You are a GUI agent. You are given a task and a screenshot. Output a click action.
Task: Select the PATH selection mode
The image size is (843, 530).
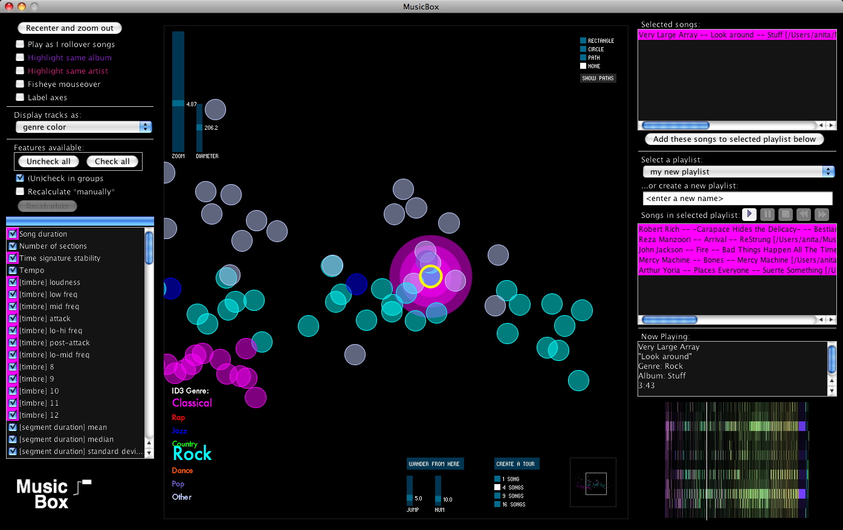point(583,57)
